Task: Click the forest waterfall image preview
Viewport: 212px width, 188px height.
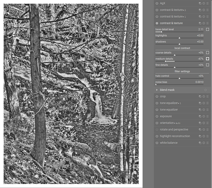Action: point(71,94)
